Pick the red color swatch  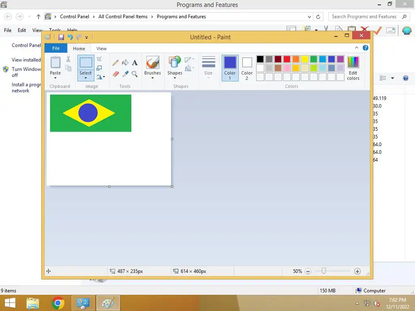287,59
